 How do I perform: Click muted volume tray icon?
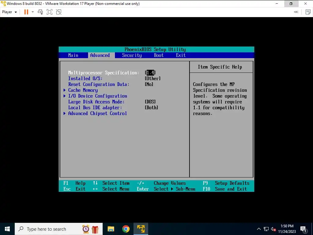point(274,229)
